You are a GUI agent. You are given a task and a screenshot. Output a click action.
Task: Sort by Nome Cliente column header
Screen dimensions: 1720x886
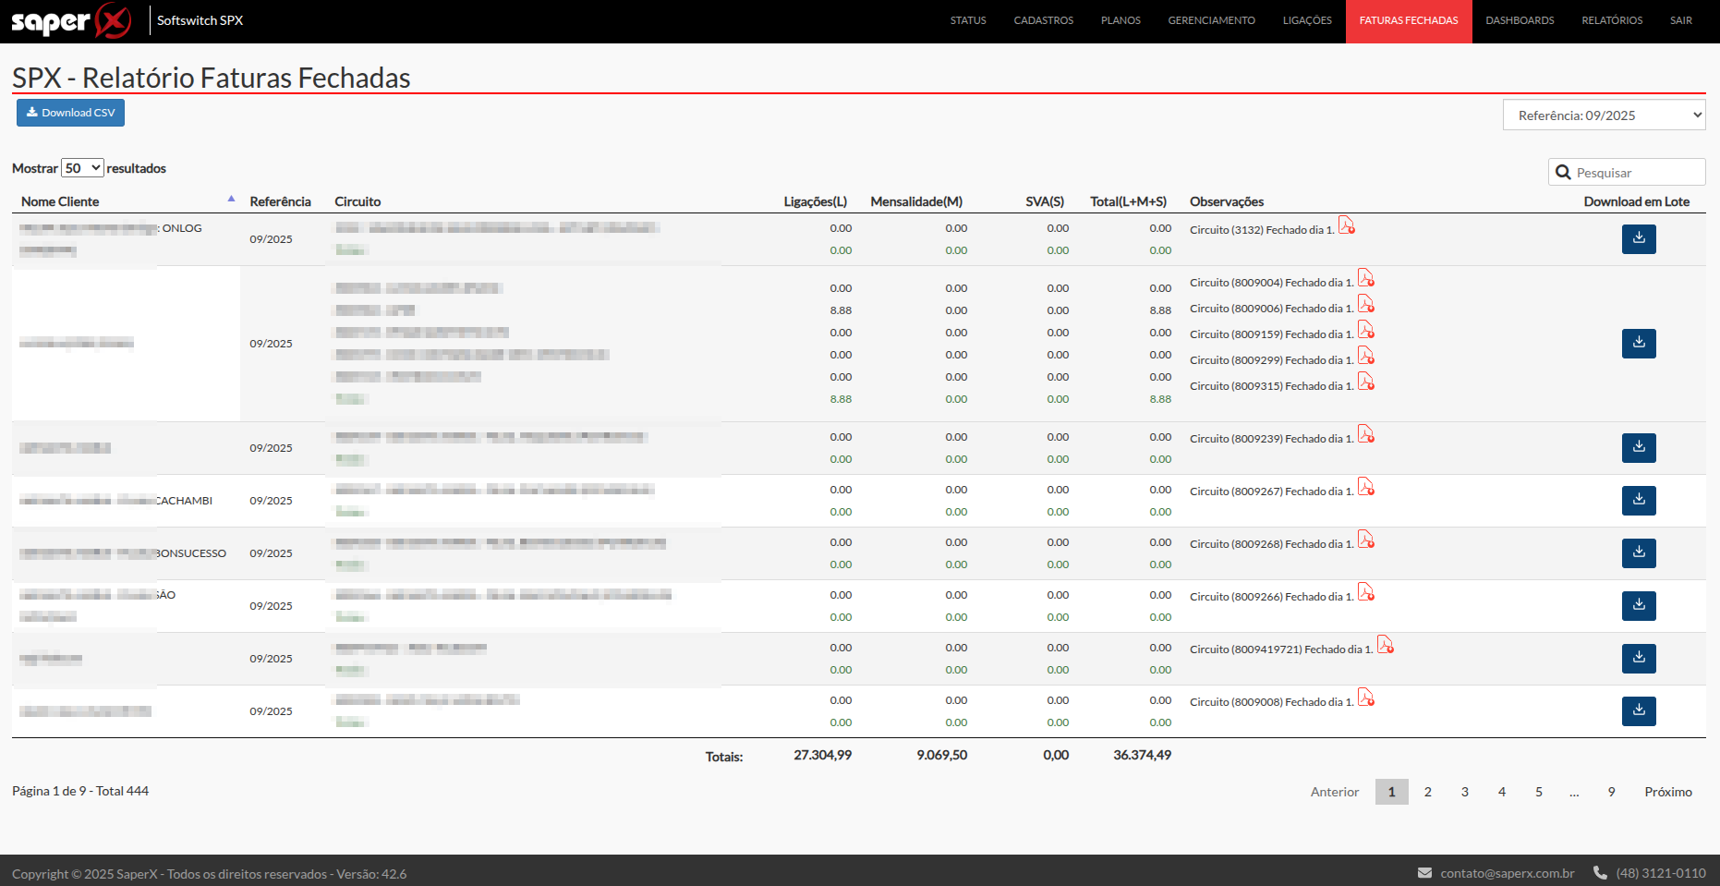point(60,201)
